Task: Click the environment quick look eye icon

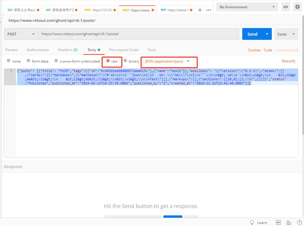Action: pos(286,7)
